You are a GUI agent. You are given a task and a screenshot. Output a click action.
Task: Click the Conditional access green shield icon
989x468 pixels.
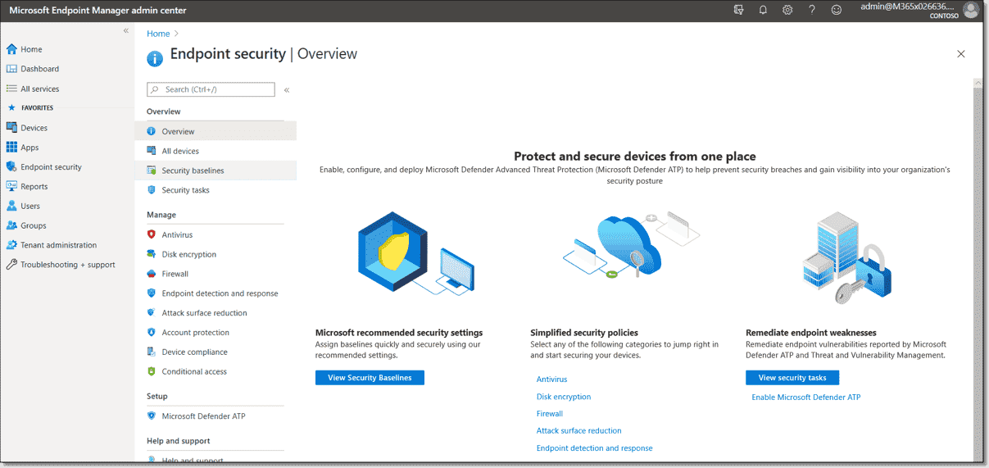coord(152,371)
